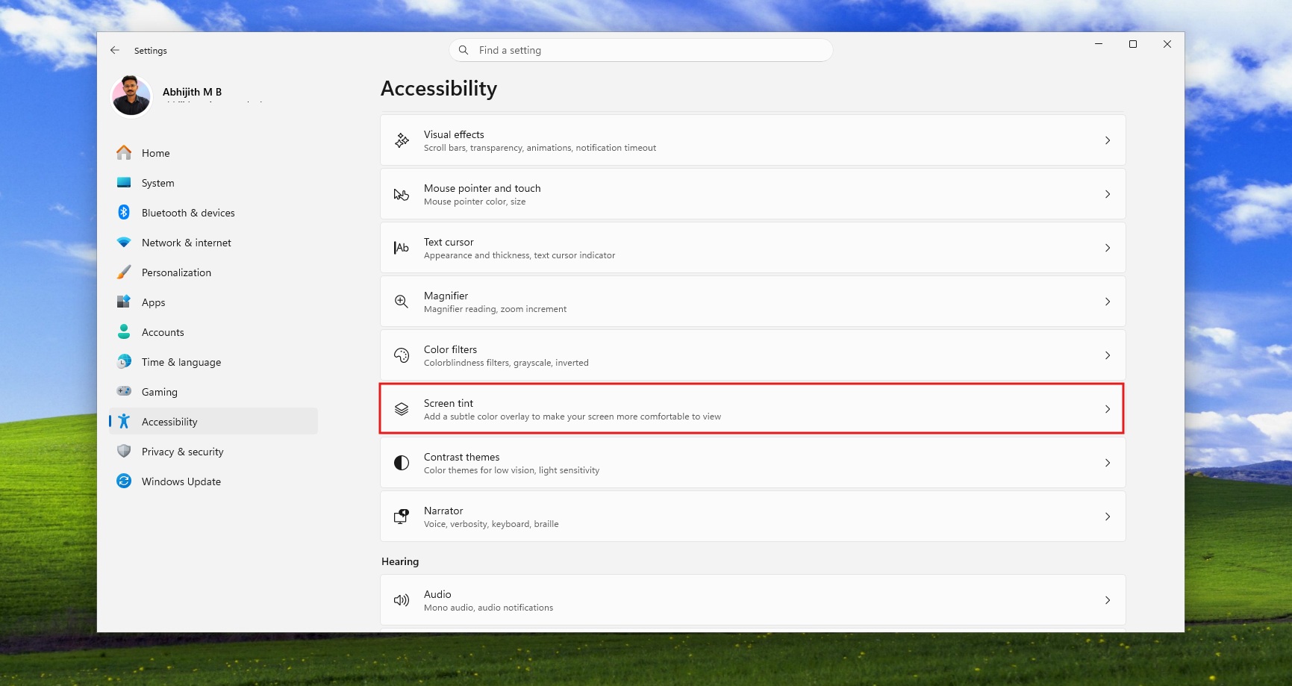
Task: Open the Magnifier settings row
Action: pos(752,301)
